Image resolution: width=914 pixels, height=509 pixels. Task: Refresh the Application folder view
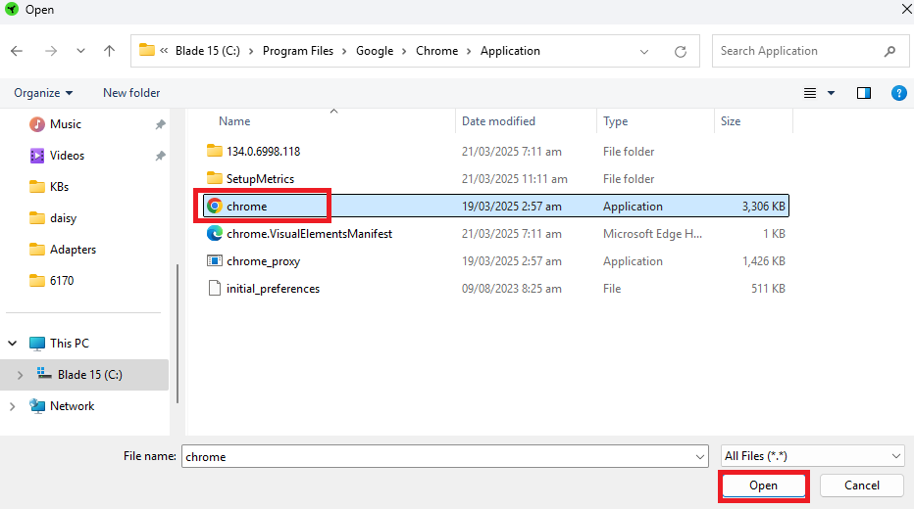[681, 51]
